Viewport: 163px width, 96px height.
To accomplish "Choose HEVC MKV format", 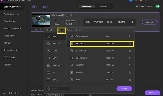I will click(55, 65).
